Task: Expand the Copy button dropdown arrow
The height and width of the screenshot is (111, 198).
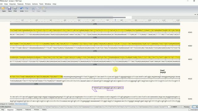Action: pyautogui.click(x=41, y=8)
